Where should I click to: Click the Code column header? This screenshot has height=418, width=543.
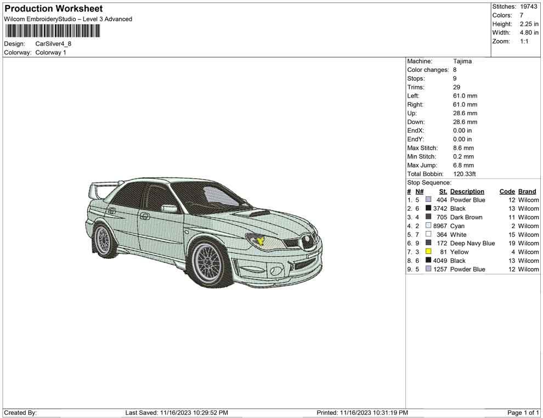click(507, 191)
